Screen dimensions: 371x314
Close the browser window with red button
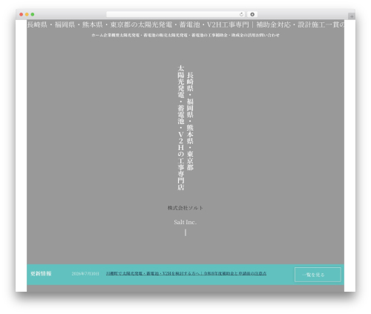(x=22, y=14)
